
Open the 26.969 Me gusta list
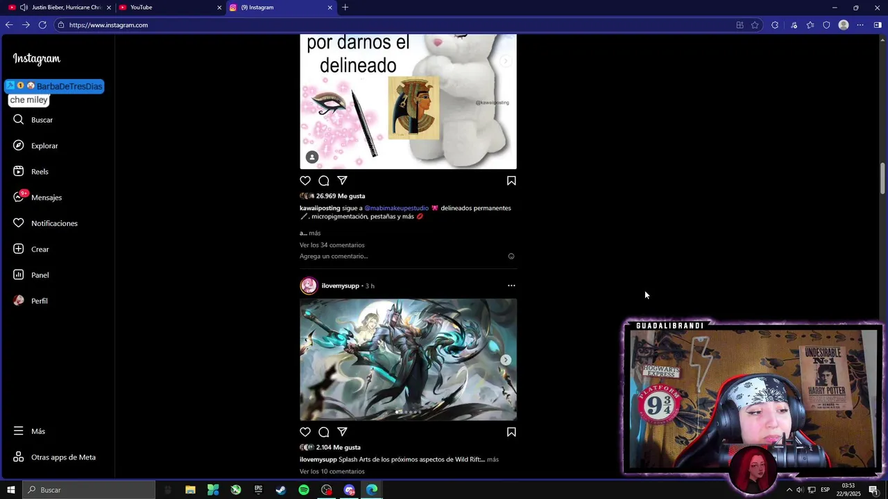tap(341, 196)
